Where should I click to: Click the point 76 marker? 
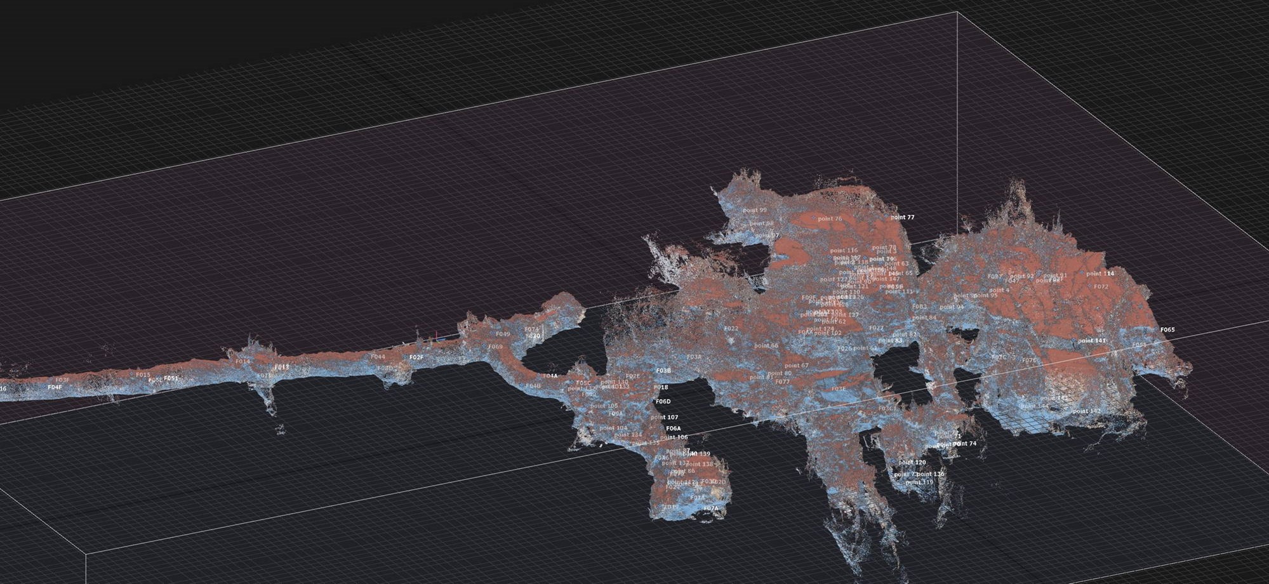coord(829,219)
